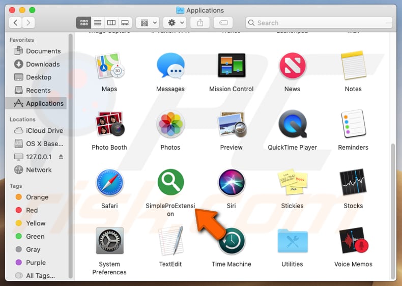The image size is (402, 286).
Task: Launch Mission Control from Applications
Action: (x=232, y=66)
